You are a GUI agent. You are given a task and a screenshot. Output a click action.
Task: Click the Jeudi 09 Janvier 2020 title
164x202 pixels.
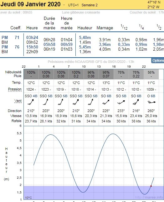[x=30, y=4]
